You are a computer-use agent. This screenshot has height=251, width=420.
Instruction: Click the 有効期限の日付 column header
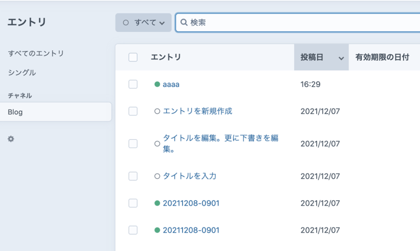[382, 57]
